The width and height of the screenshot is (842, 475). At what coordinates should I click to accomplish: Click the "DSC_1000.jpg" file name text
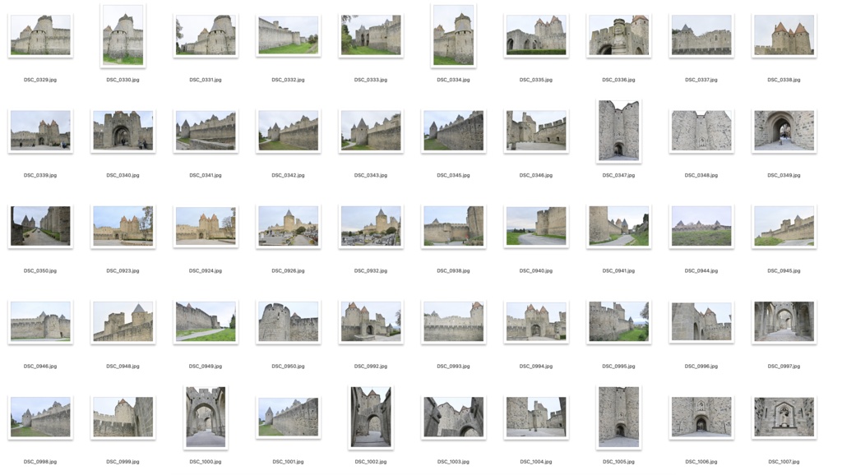point(206,462)
